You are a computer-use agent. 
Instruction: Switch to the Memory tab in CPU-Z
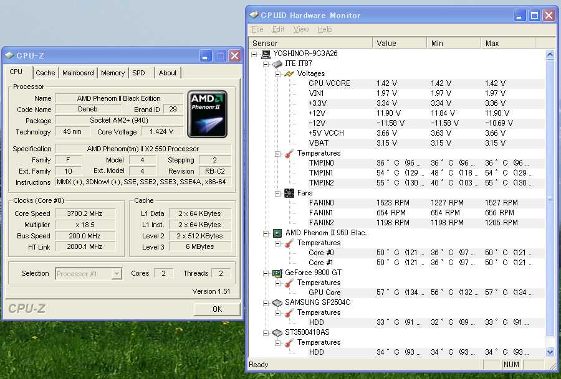pos(113,73)
